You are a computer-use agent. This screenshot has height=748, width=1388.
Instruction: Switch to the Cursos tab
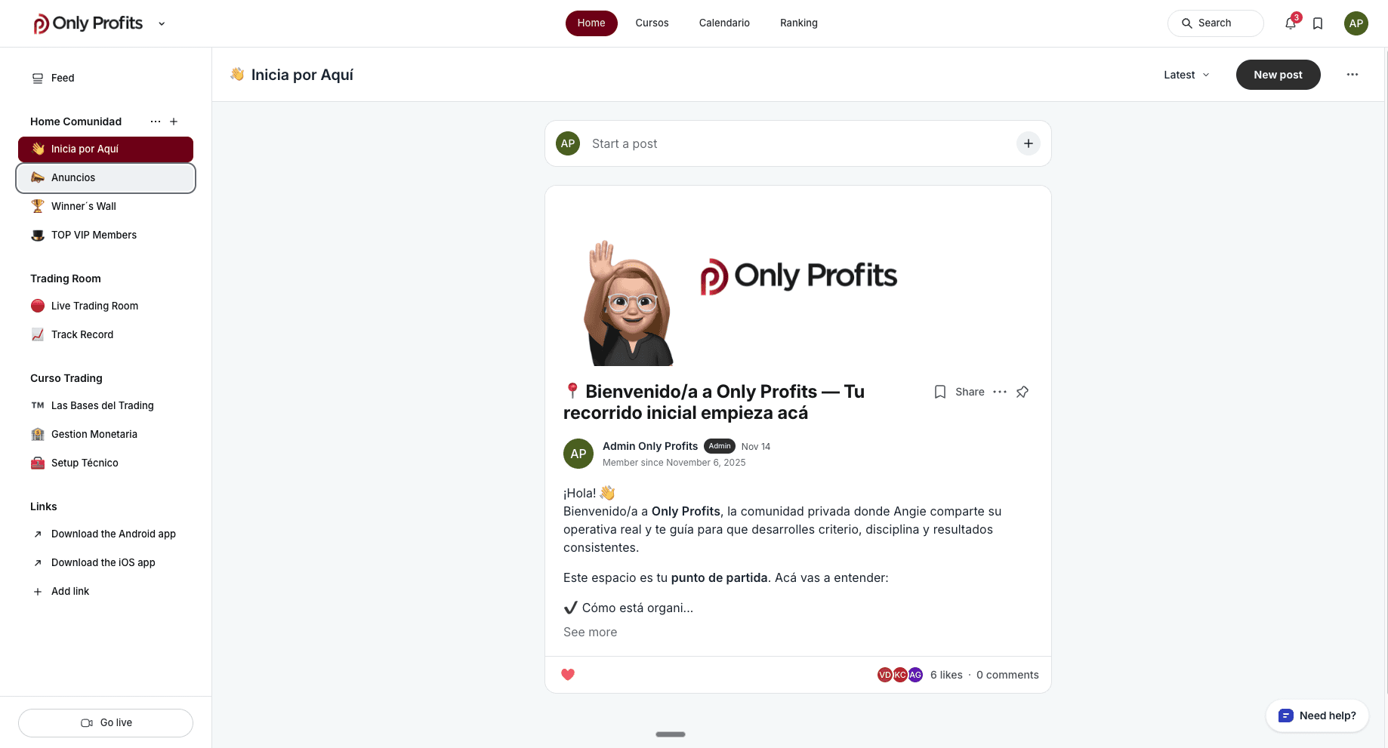pos(652,23)
